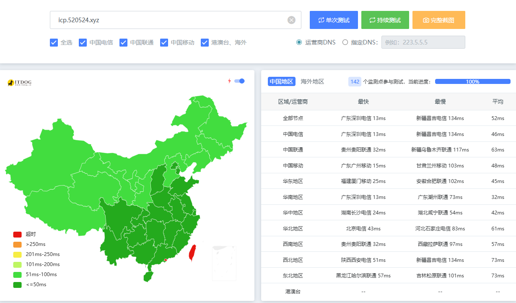Click the 平均 column header

click(x=498, y=102)
